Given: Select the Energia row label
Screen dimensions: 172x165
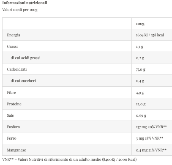Looking at the screenshot, I should 14,35.
